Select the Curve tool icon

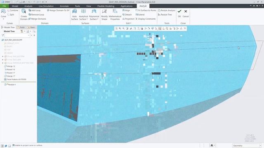point(3,12)
